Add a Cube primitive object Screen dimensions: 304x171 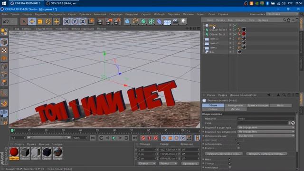[x=127, y=21]
